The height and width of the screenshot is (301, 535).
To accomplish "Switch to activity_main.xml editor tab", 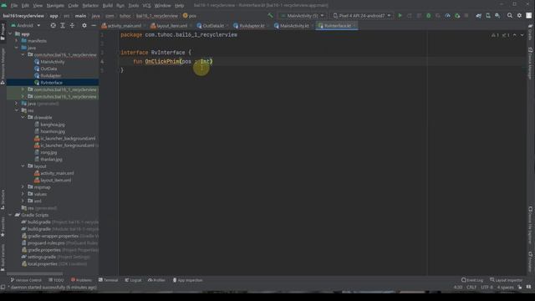I will 125,26.
